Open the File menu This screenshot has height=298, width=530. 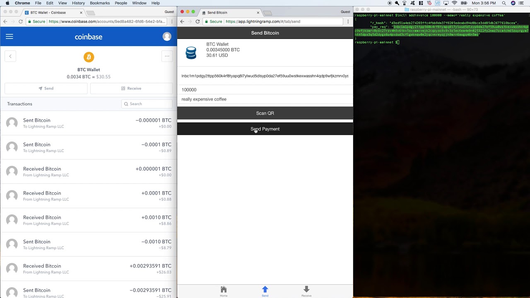pos(38,3)
